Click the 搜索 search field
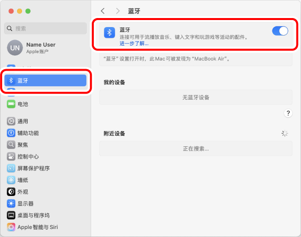 tap(45, 29)
